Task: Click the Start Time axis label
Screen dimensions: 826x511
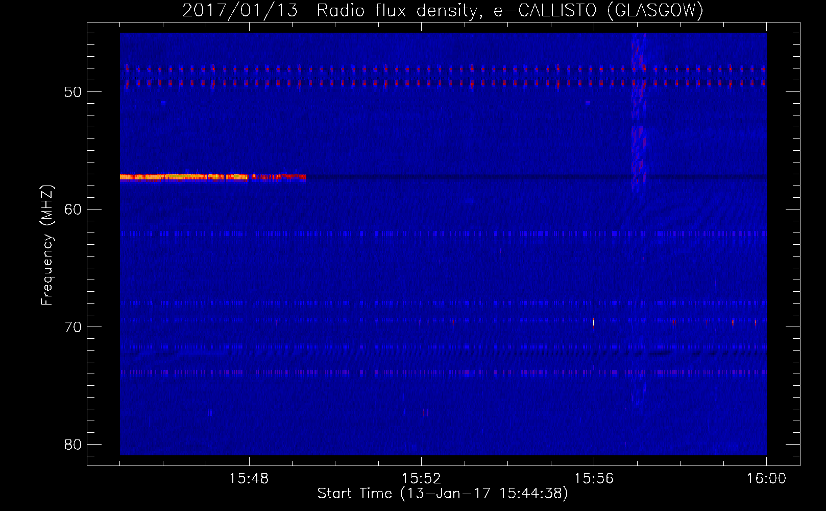Action: pos(443,494)
